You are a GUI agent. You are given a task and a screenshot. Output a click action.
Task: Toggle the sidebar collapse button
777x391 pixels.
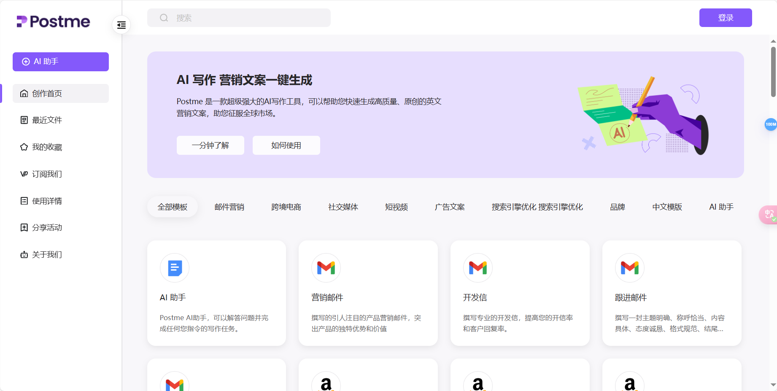[x=121, y=25]
